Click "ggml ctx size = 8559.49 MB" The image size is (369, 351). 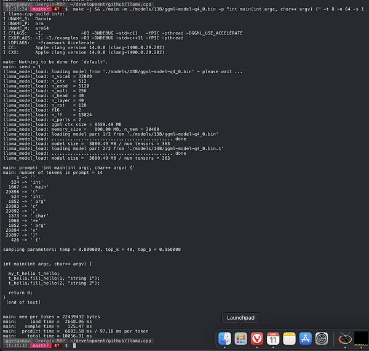click(x=87, y=124)
